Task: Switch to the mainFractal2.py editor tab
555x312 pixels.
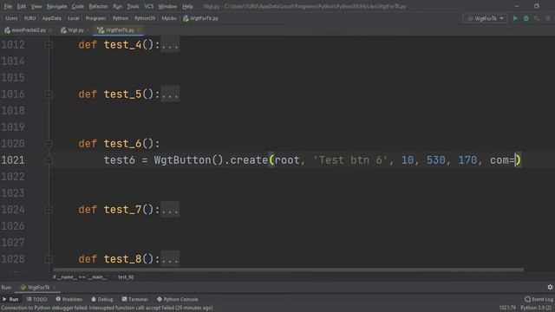Action: (29, 30)
